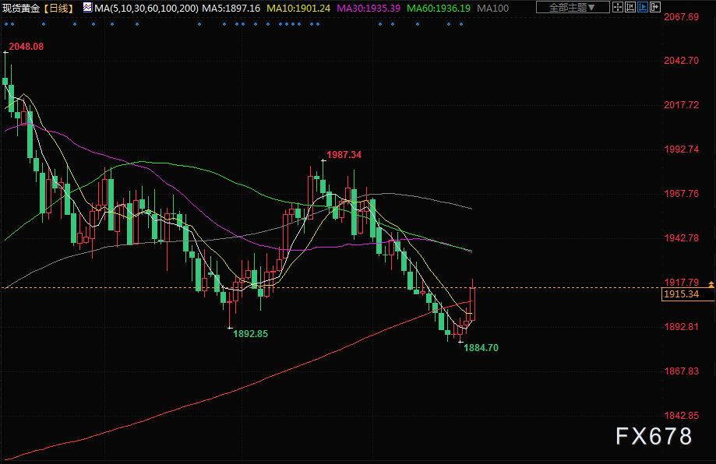This screenshot has width=716, height=464.
Task: Click the export panel arrow icon
Action: click(x=654, y=7)
